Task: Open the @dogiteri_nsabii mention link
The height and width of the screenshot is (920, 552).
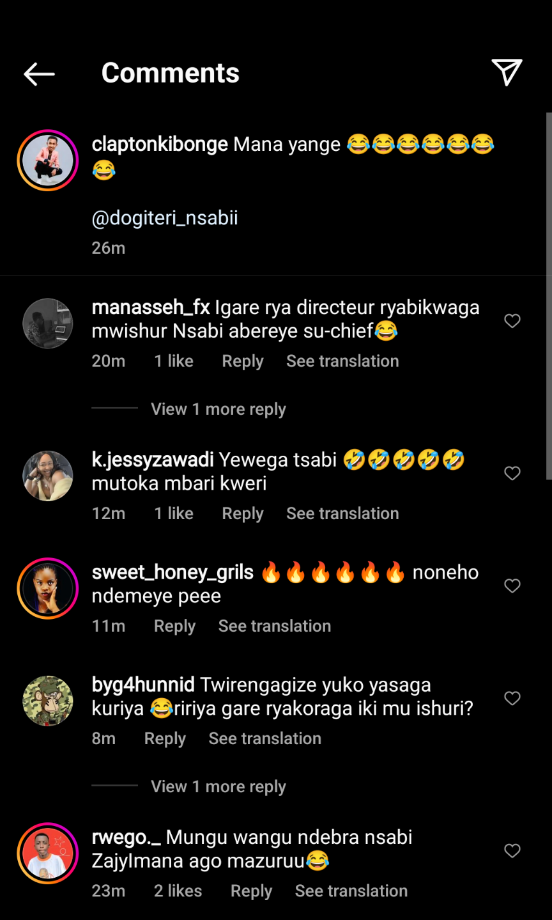Action: 165,218
